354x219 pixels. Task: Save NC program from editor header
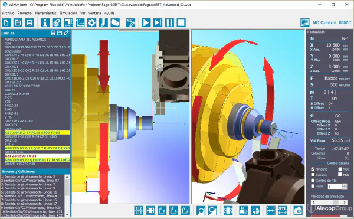(53, 33)
